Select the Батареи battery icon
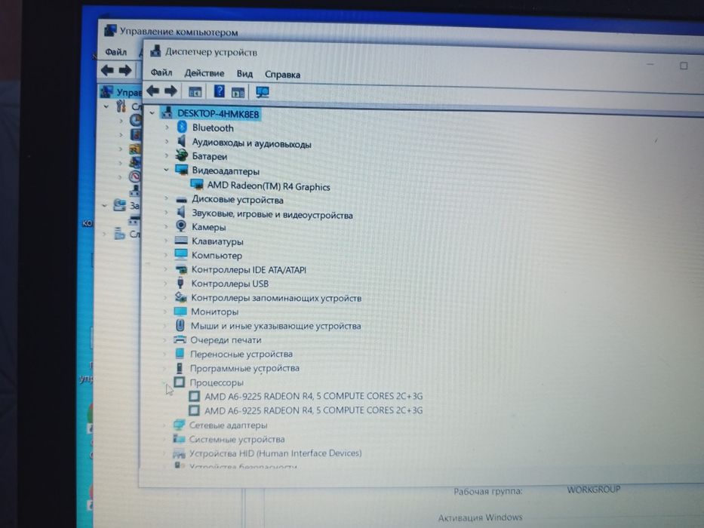 (x=181, y=155)
